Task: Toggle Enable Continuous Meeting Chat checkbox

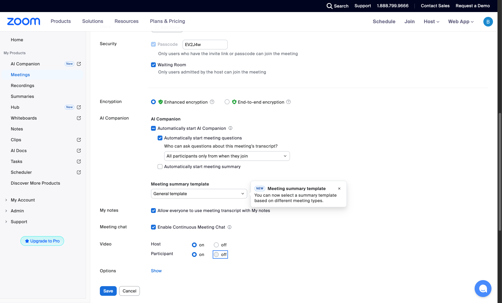Action: pos(153,227)
